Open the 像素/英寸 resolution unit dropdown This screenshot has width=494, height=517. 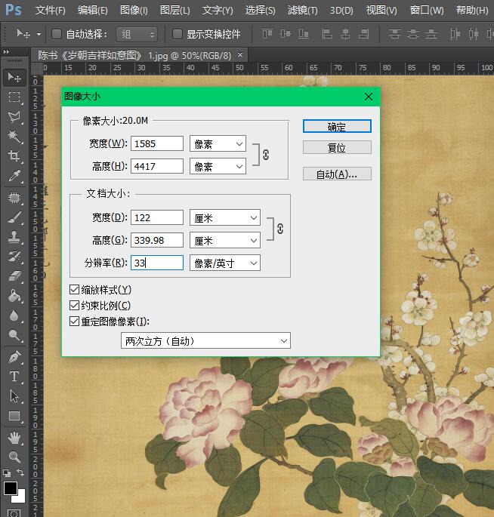(x=225, y=263)
